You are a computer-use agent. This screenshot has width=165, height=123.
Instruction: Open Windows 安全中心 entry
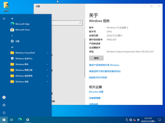21,58
